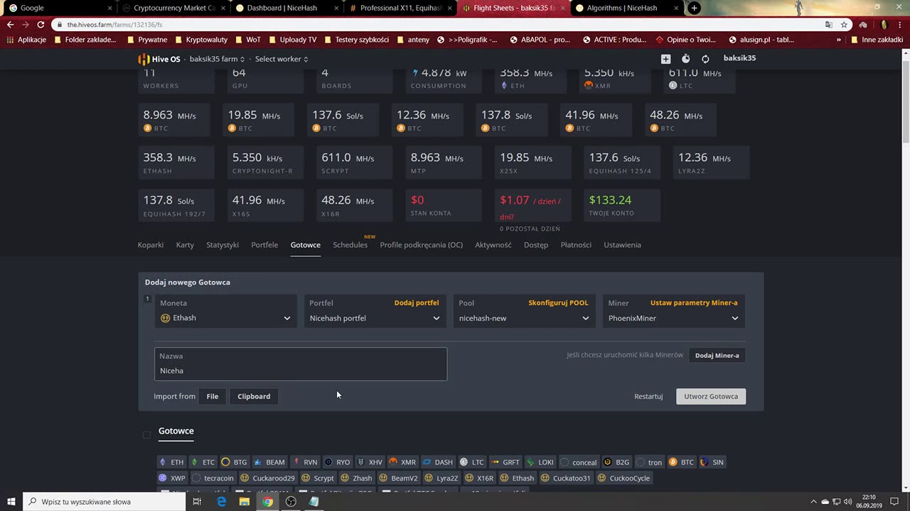The width and height of the screenshot is (910, 511).
Task: Click the Hive OS logo
Action: tap(159, 59)
